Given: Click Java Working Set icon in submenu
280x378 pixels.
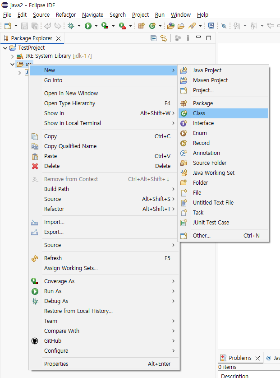Looking at the screenshot, I should click(184, 173).
